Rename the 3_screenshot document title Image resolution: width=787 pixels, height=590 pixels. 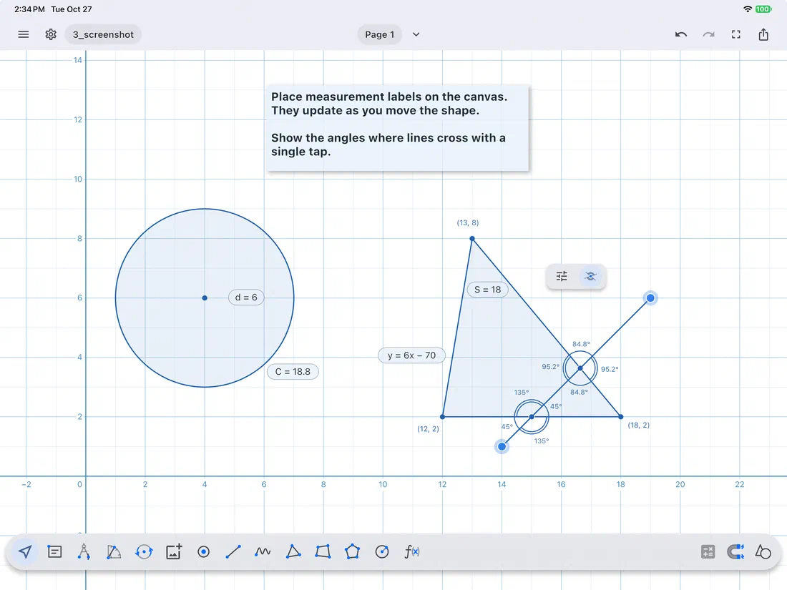103,34
